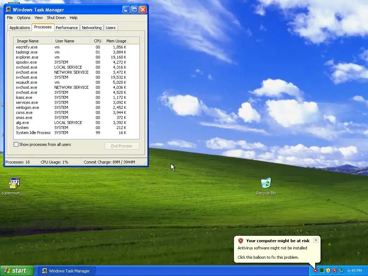Select the svchost.exe row using 4,316 K
The width and height of the screenshot is (368, 276).
click(x=77, y=67)
